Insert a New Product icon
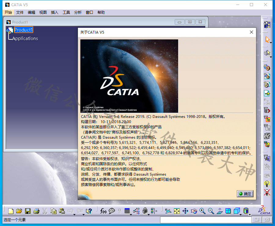 pos(267,76)
